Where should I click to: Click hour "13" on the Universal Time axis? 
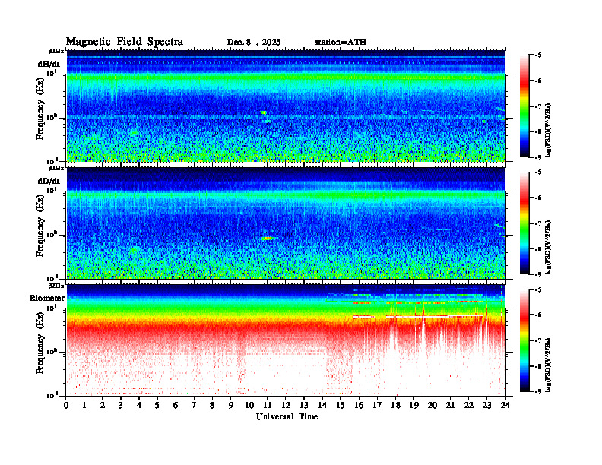click(304, 406)
